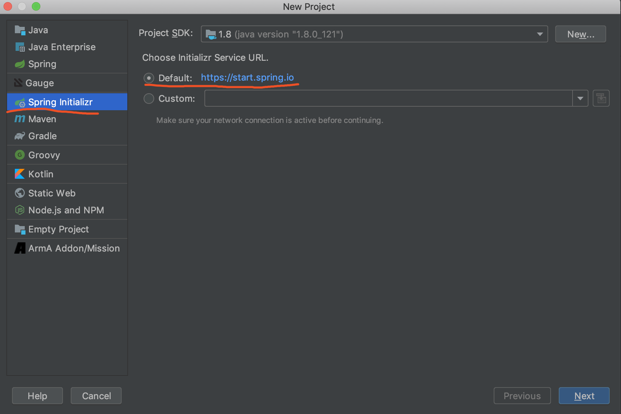Click the Static Web globe icon
This screenshot has height=414, width=621.
20,193
